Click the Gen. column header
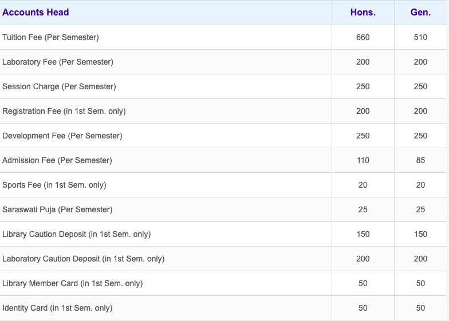 pos(421,13)
